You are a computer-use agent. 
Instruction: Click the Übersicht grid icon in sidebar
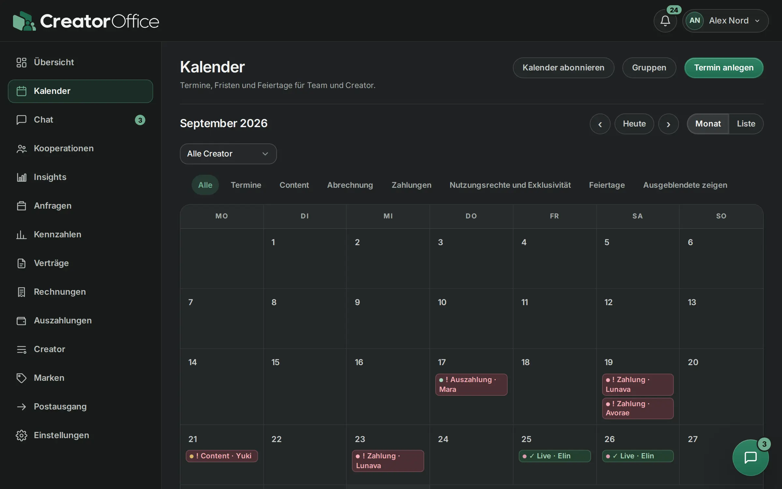coord(22,62)
